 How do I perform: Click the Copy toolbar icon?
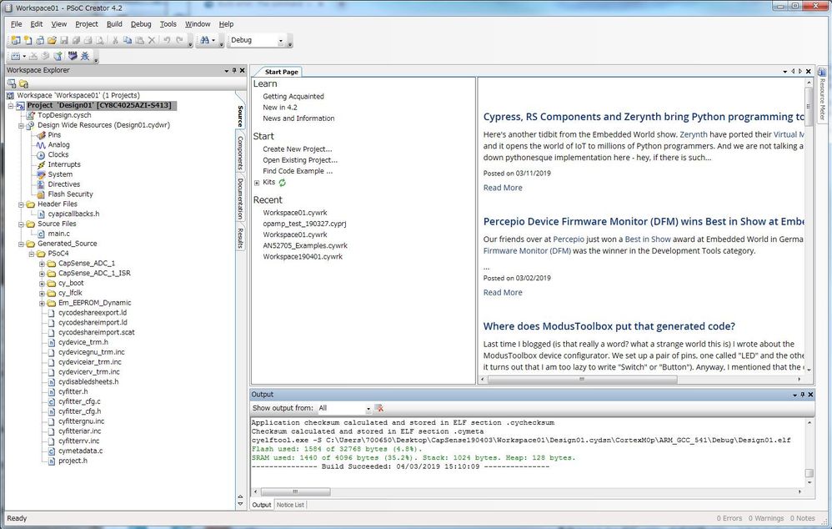128,40
